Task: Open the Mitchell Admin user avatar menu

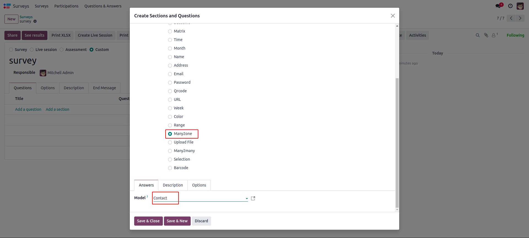Action: coord(520,6)
